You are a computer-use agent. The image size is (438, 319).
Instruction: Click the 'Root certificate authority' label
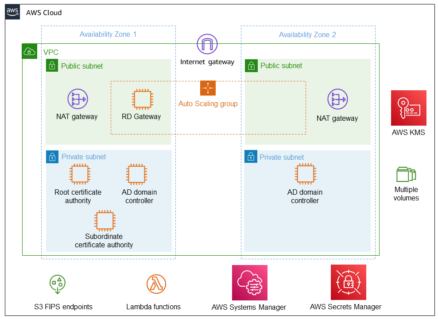coord(78,196)
